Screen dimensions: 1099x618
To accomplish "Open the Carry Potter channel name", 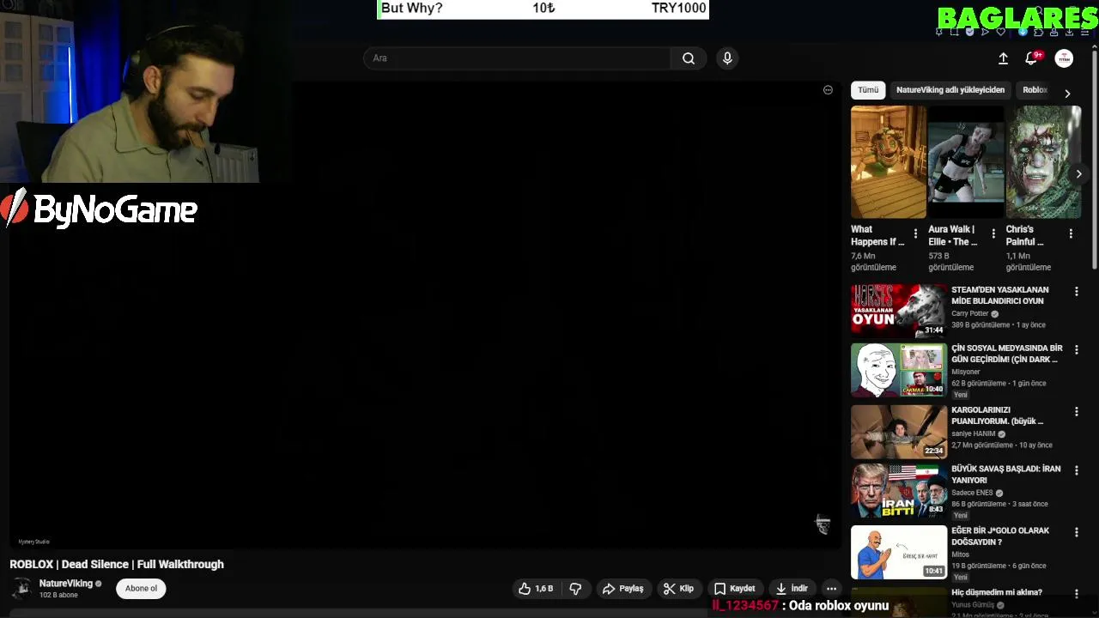I will point(970,314).
